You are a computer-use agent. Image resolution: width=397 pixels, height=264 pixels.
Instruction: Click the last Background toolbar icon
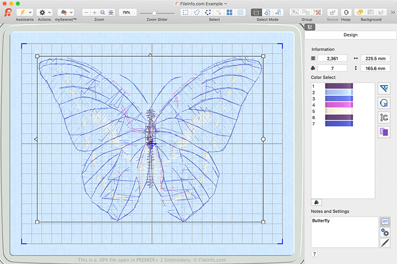(x=381, y=12)
